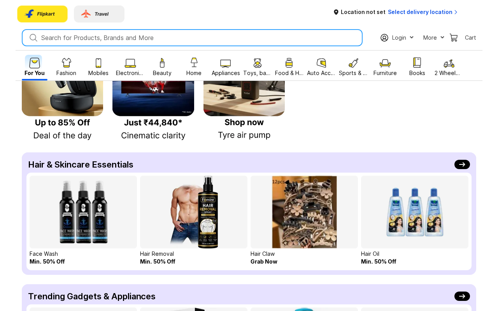Image resolution: width=498 pixels, height=311 pixels.
Task: Open the Food & Health jar icon
Action: coord(289,63)
